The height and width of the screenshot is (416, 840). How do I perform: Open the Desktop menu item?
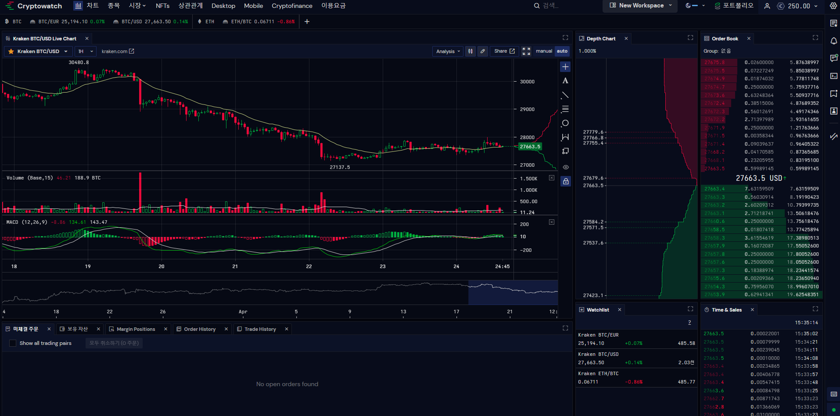click(223, 6)
